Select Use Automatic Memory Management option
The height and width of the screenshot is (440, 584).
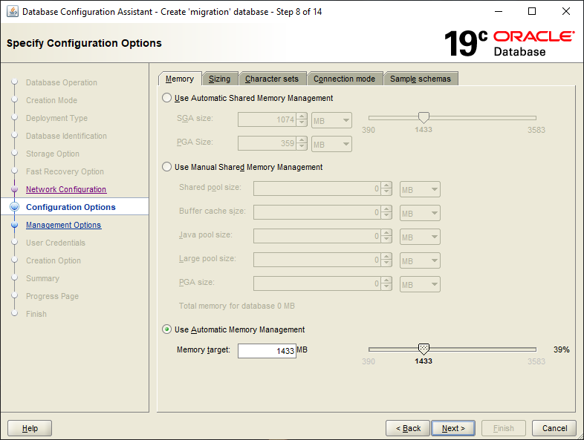(x=167, y=329)
